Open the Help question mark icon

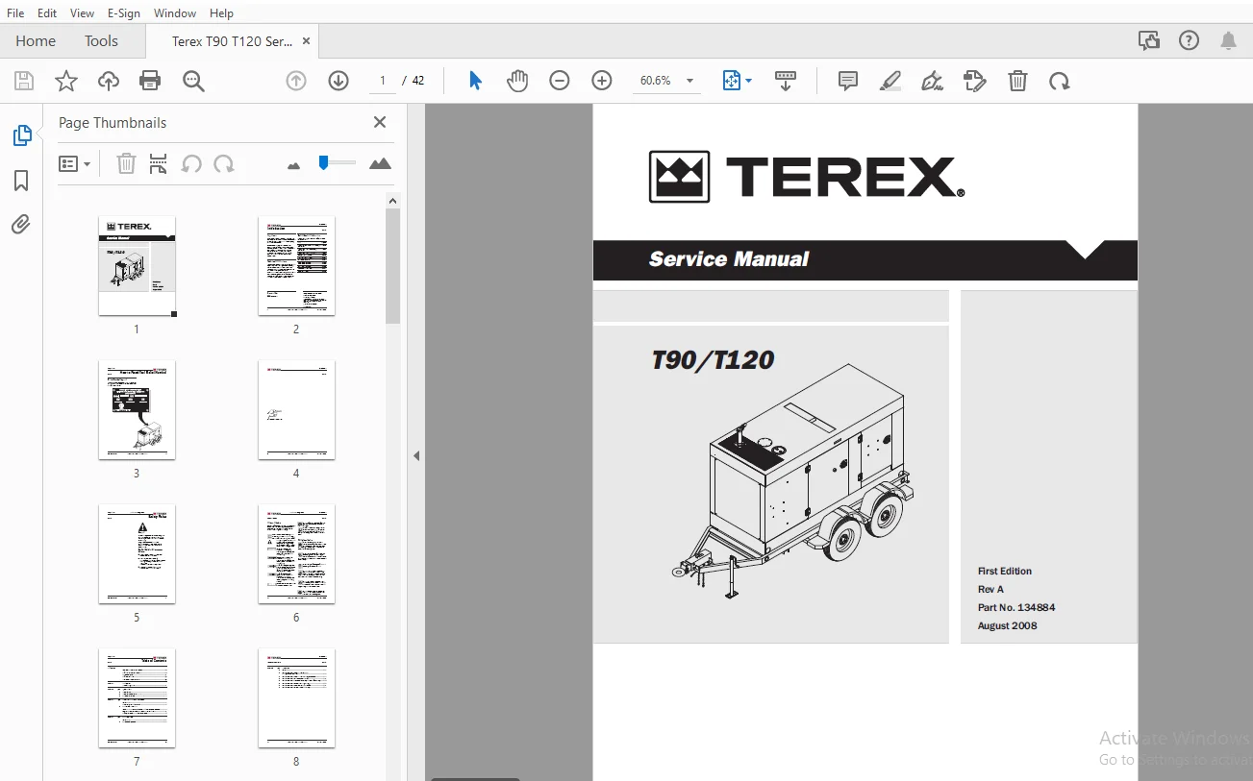click(x=1190, y=40)
